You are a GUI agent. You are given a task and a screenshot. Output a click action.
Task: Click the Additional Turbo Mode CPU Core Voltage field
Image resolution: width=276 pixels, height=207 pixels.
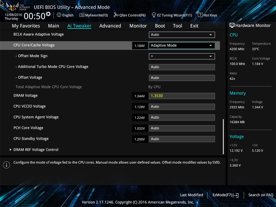coord(182,67)
